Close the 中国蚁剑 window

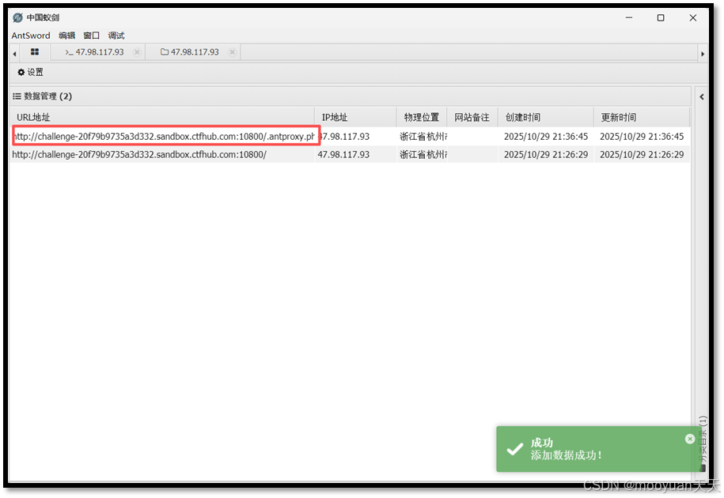pyautogui.click(x=693, y=17)
